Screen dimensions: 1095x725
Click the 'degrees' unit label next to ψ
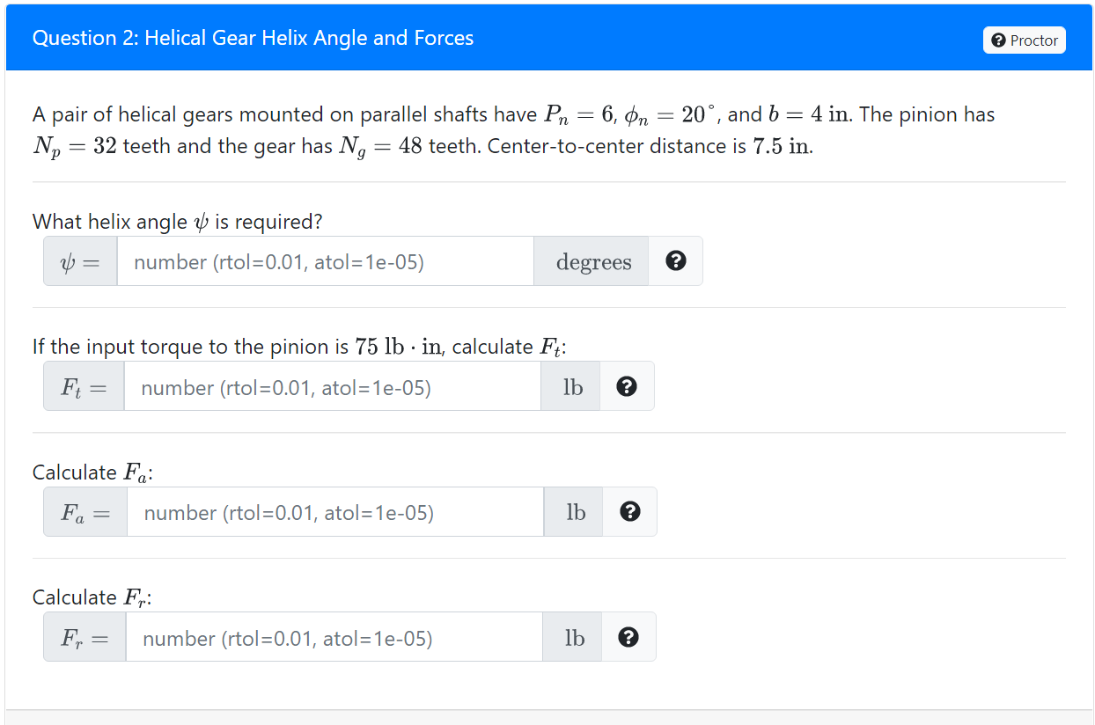click(x=592, y=260)
